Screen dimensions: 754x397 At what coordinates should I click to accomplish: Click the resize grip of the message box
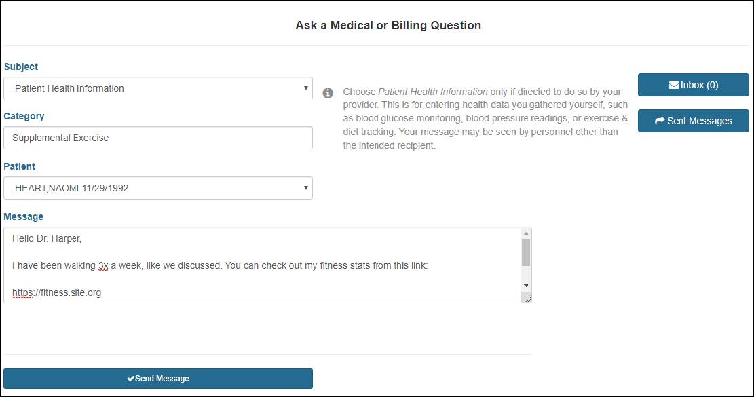click(527, 299)
